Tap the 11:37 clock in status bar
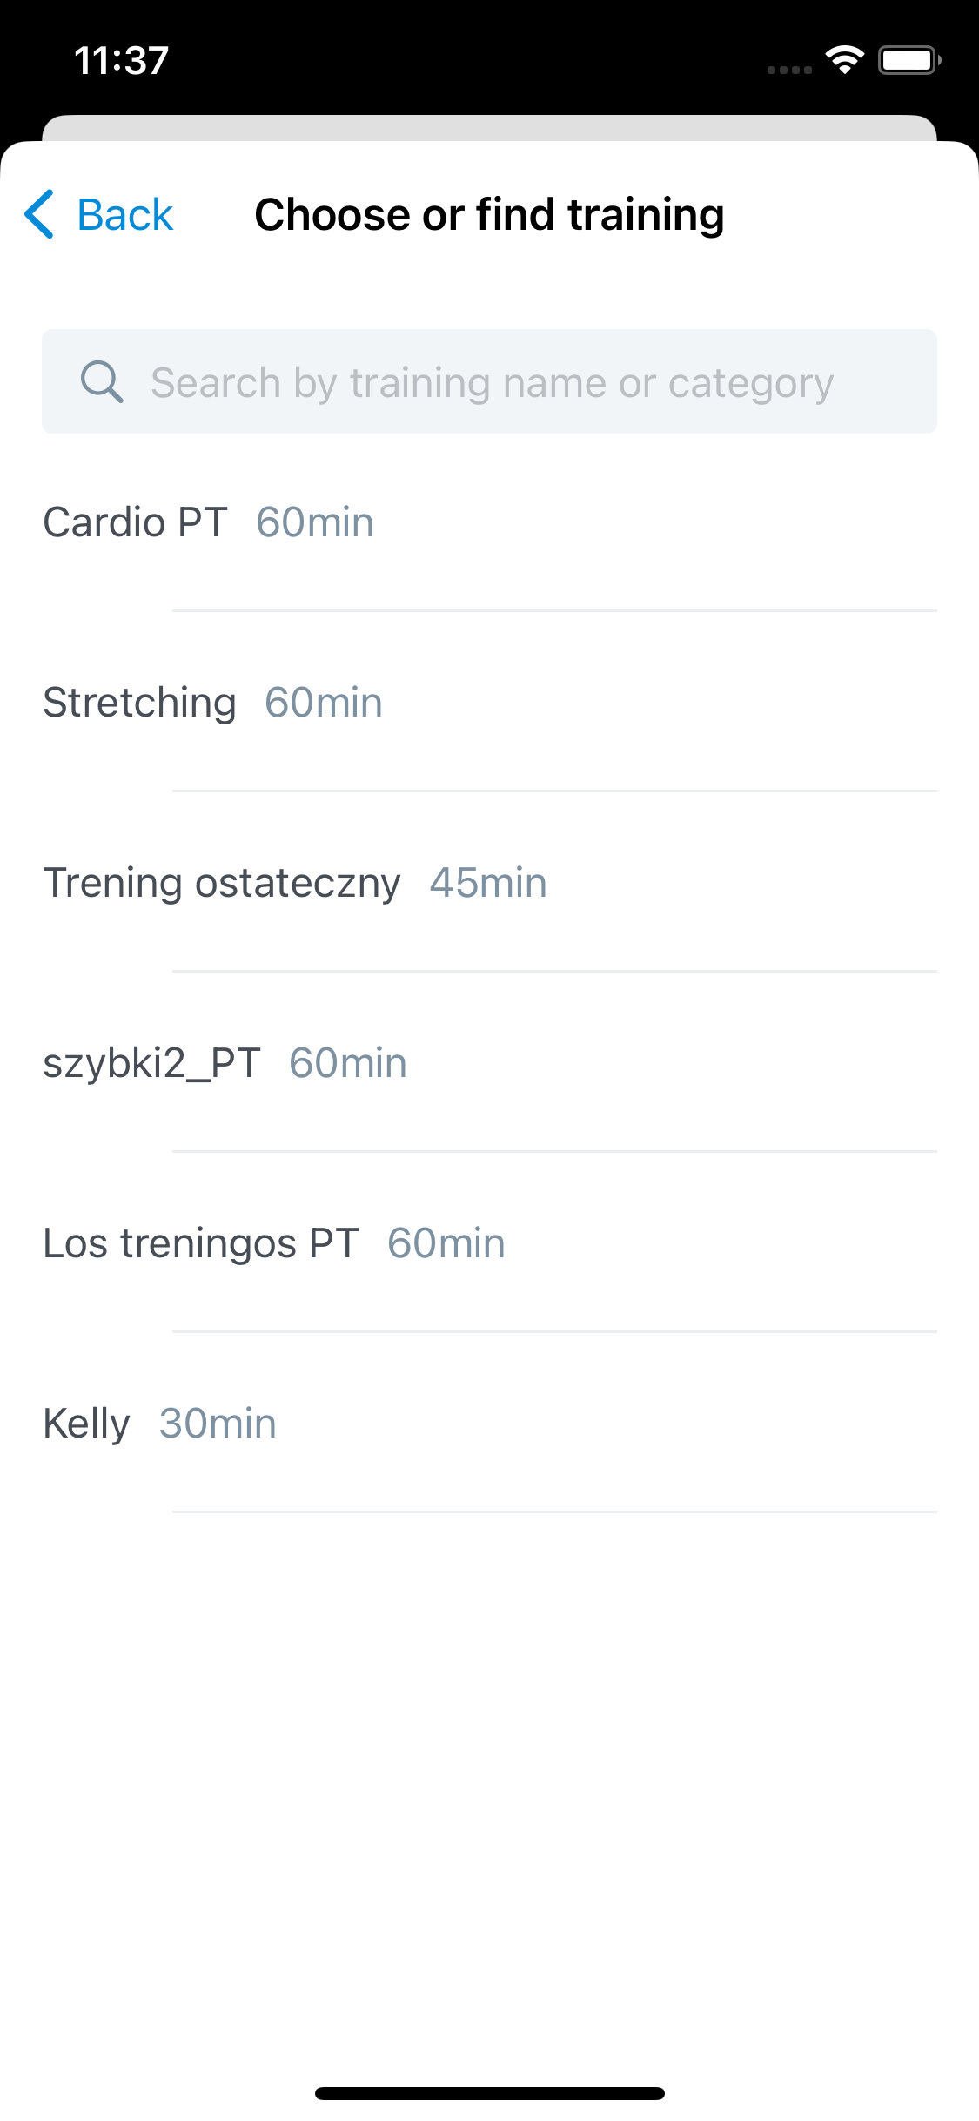This screenshot has width=979, height=2121. pyautogui.click(x=121, y=61)
